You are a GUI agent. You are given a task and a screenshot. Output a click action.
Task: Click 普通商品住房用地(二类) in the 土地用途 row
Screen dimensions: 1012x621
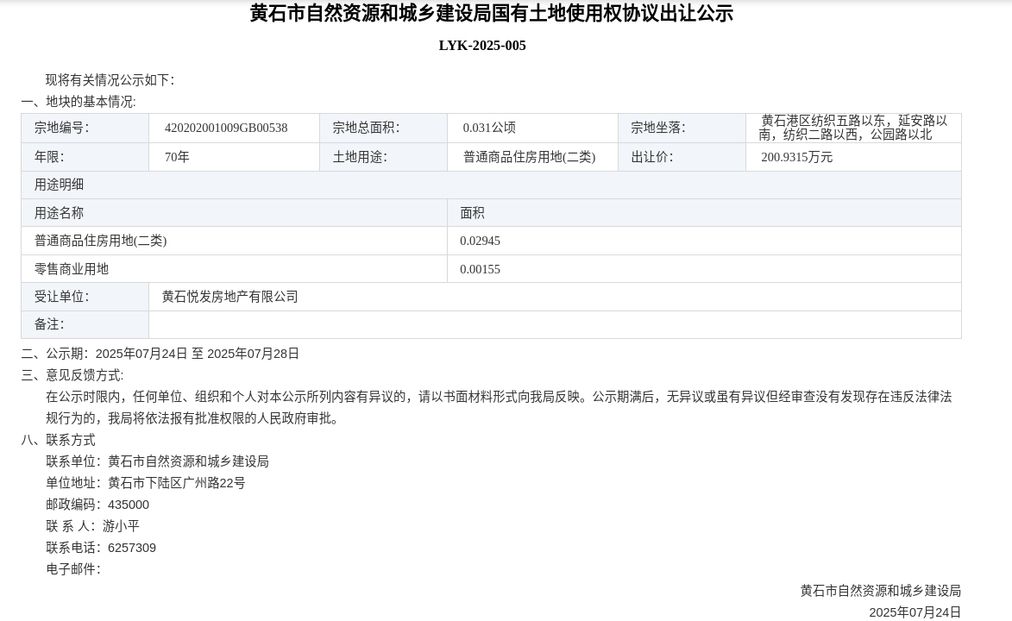coord(529,157)
